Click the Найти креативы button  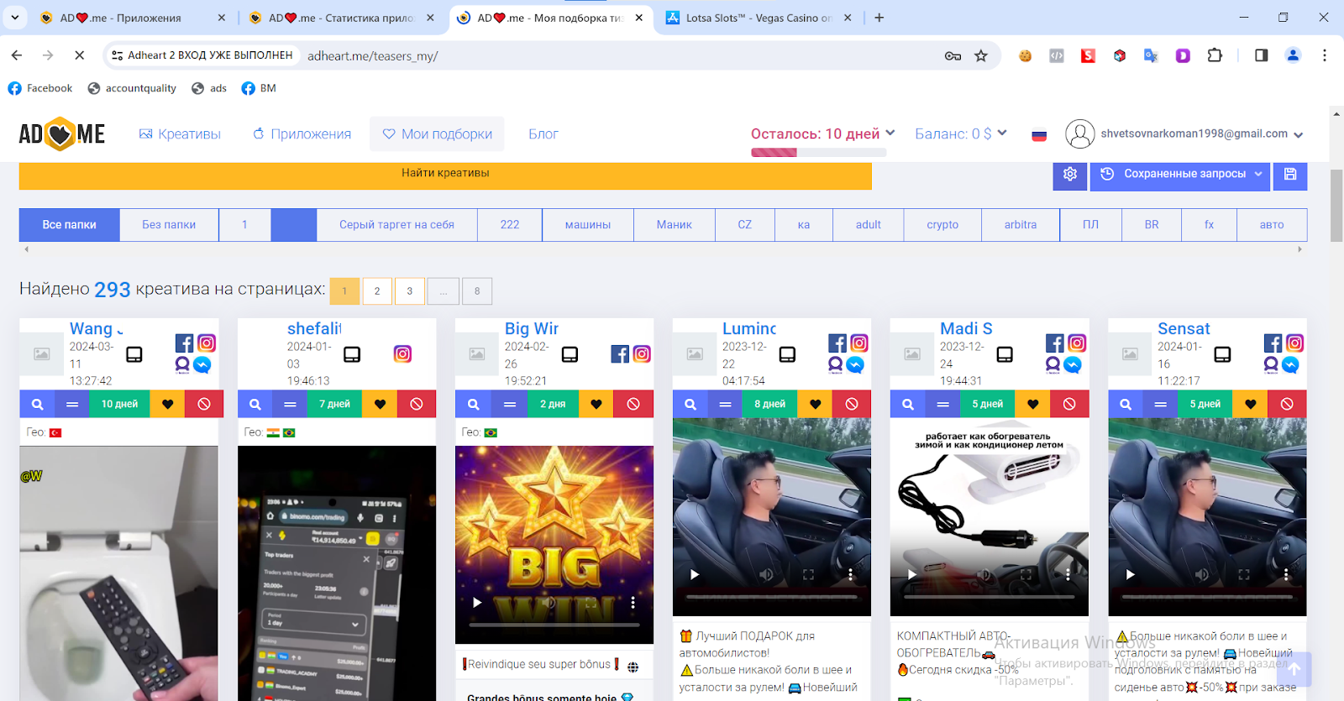pyautogui.click(x=445, y=173)
